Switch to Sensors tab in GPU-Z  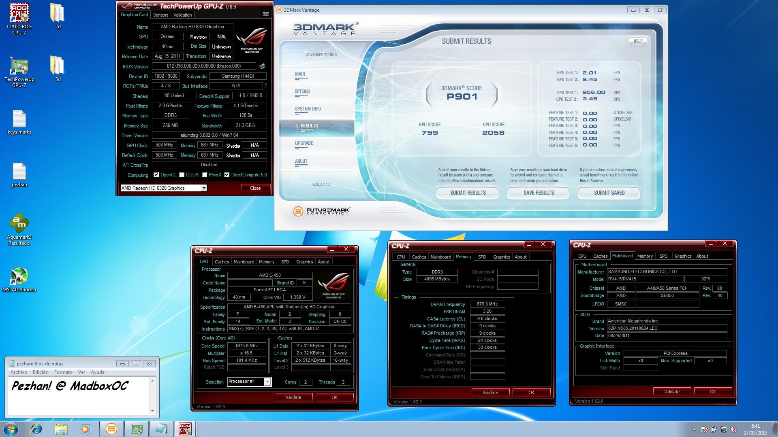pos(160,15)
